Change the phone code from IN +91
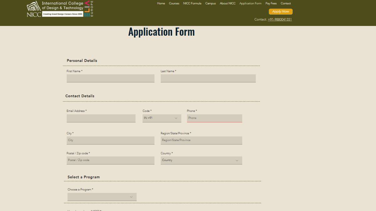This screenshot has width=376, height=211. (161, 118)
